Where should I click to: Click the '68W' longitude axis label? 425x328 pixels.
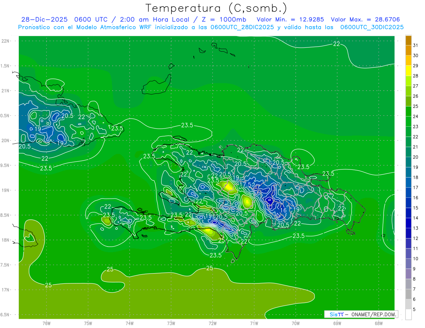(x=378, y=323)
